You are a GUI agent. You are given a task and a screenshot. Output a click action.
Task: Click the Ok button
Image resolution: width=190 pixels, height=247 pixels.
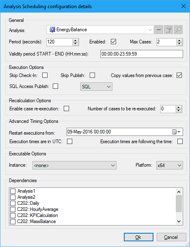138,237
